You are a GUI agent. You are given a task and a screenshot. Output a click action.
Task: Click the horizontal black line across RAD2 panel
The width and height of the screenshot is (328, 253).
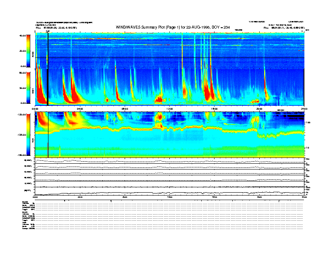pos(170,57)
